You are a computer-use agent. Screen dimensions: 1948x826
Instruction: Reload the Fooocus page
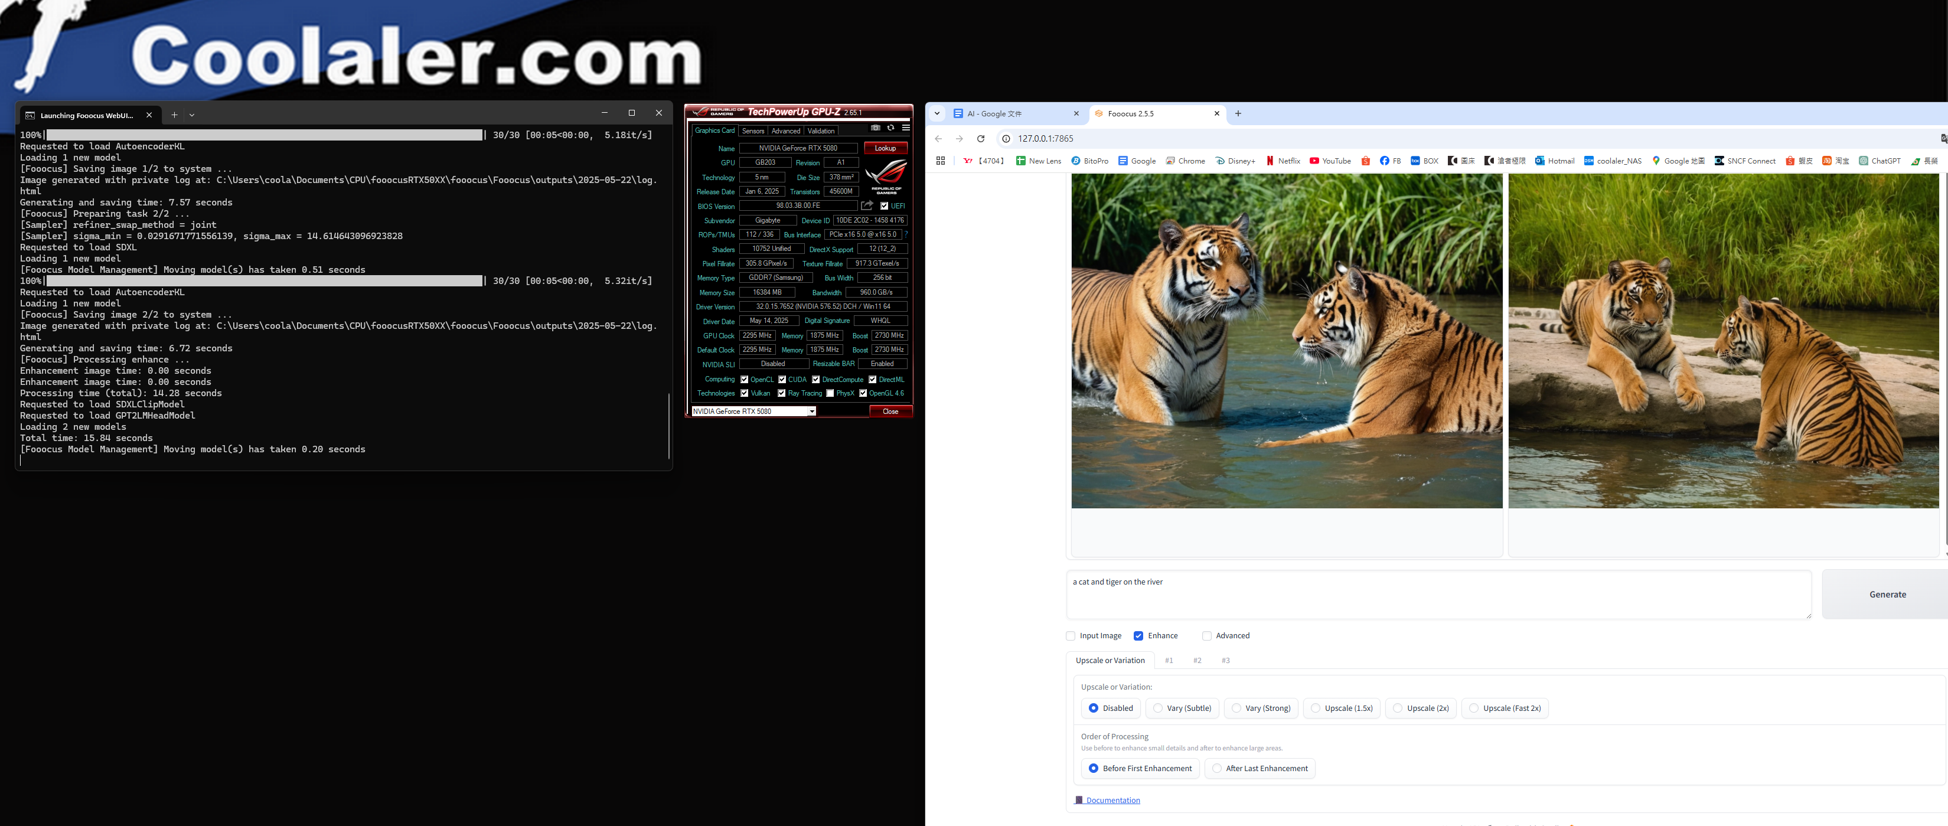981,138
